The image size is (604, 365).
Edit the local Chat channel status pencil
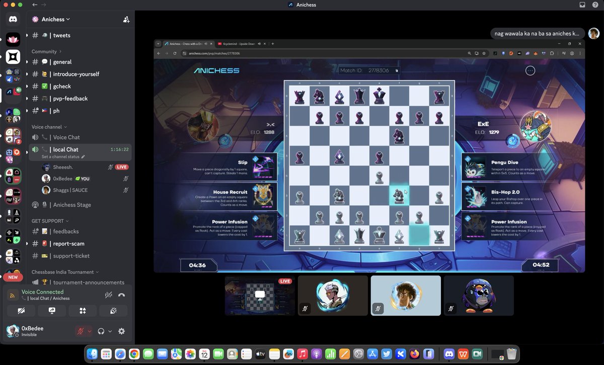click(x=83, y=157)
